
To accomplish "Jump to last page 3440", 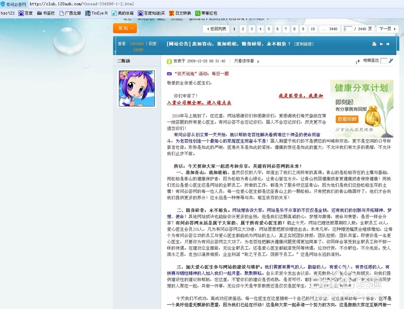I will pyautogui.click(x=329, y=29).
